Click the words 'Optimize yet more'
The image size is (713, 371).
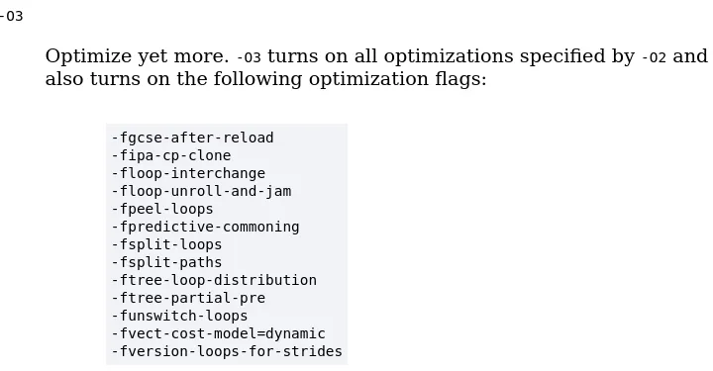pyautogui.click(x=138, y=56)
